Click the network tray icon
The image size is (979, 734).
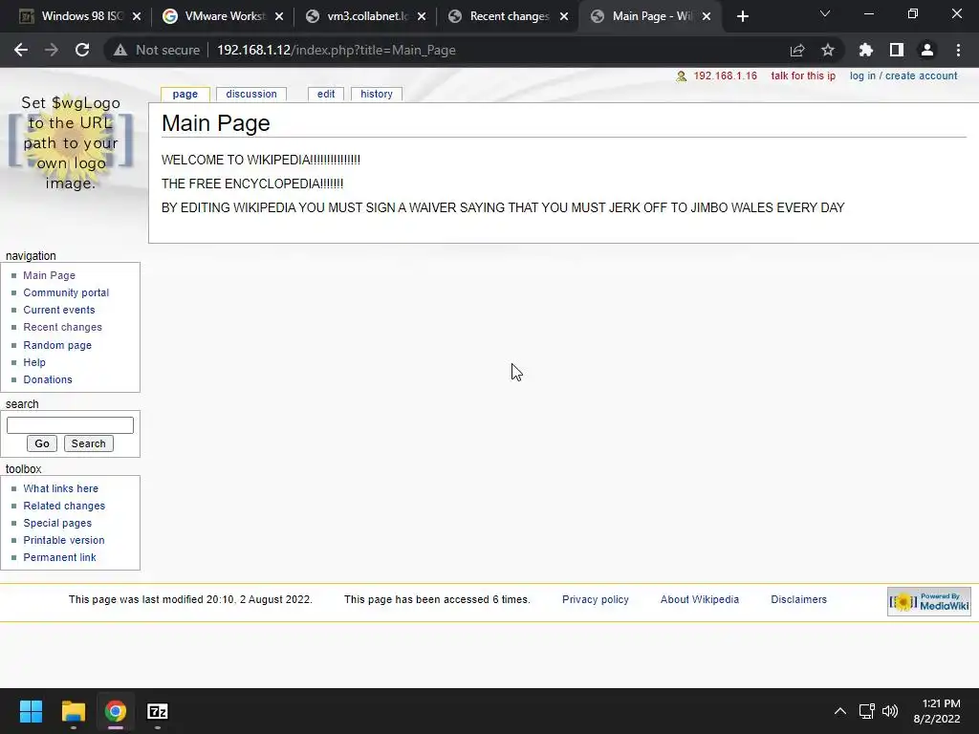coord(866,711)
